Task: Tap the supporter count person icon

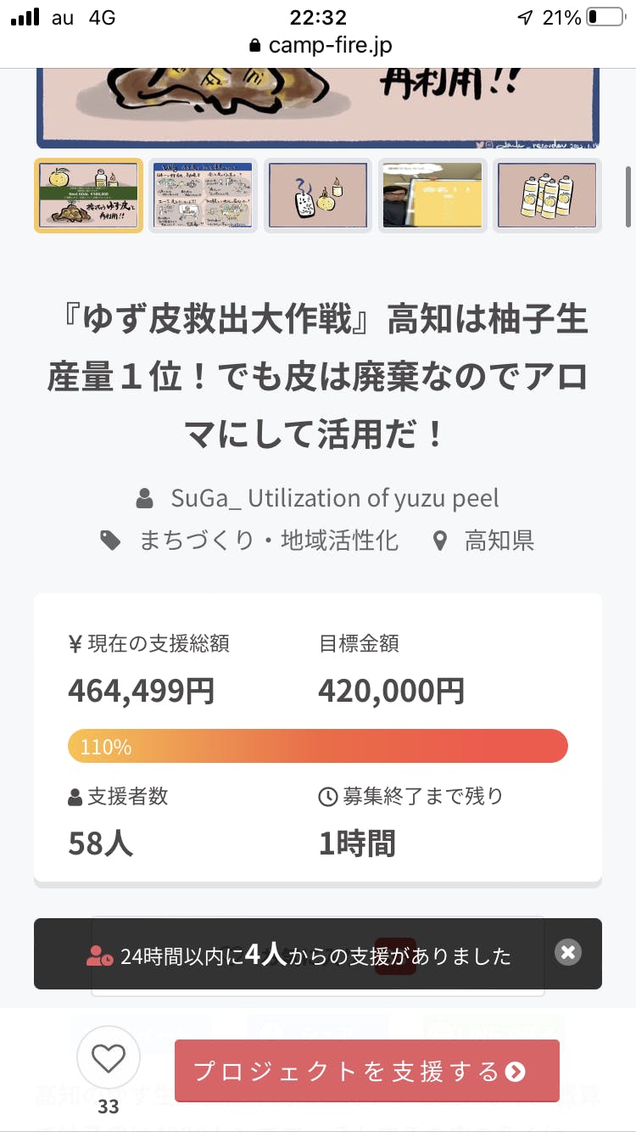Action: tap(75, 797)
